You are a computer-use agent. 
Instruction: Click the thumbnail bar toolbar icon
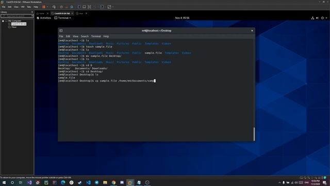pos(84,7)
